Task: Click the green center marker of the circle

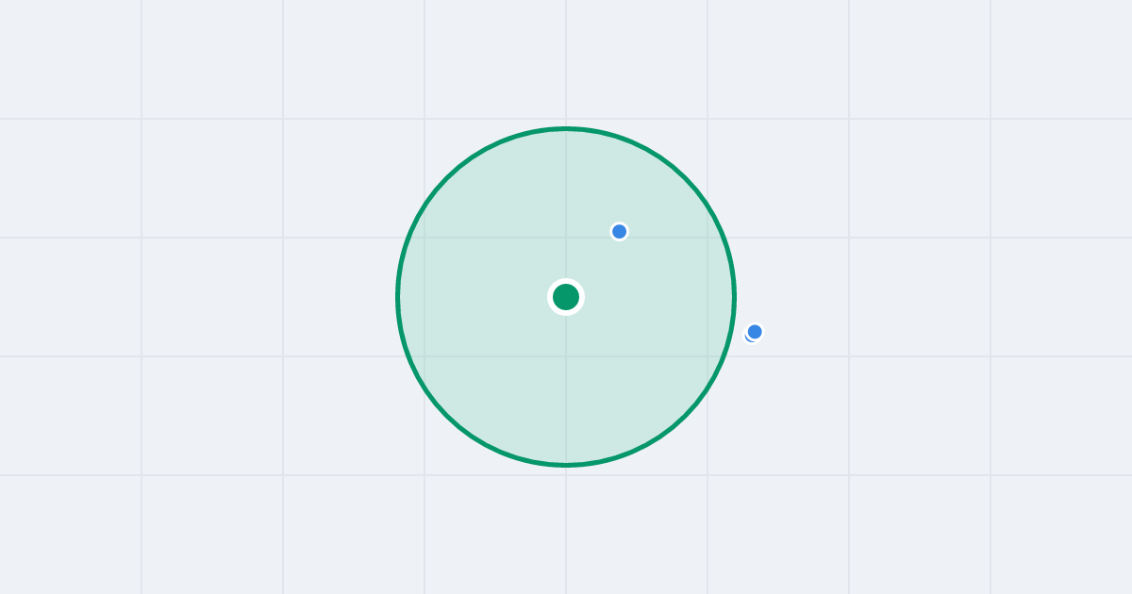Action: (x=566, y=297)
